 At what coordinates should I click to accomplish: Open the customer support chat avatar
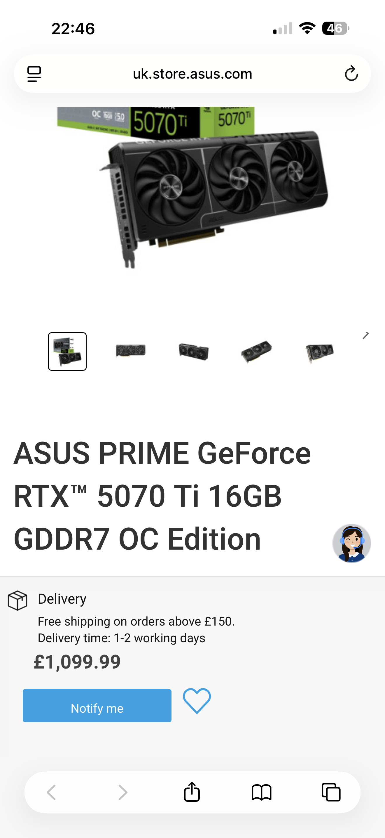351,543
